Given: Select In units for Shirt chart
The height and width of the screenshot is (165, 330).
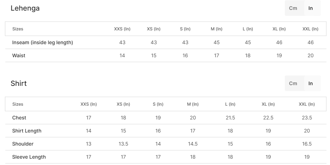Looking at the screenshot, I should (x=311, y=83).
